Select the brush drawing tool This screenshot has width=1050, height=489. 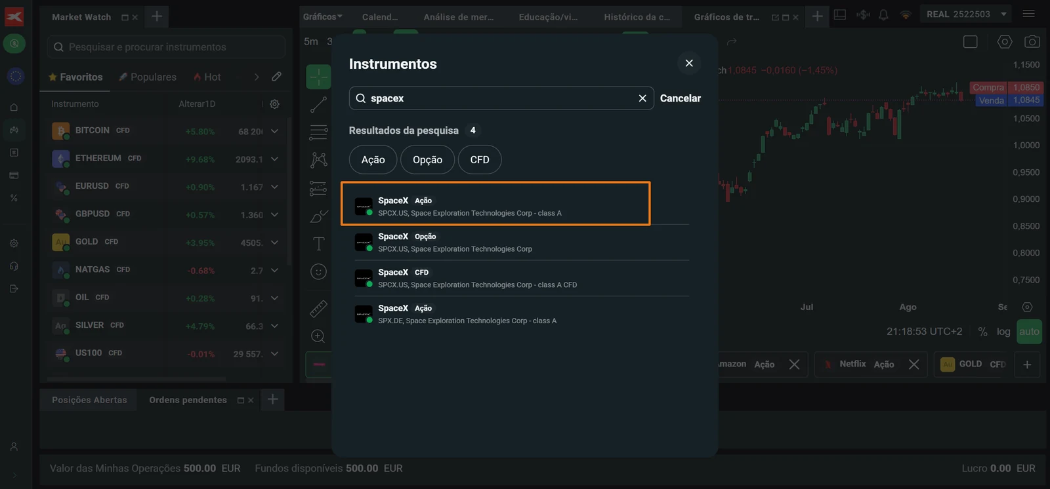[x=318, y=216]
